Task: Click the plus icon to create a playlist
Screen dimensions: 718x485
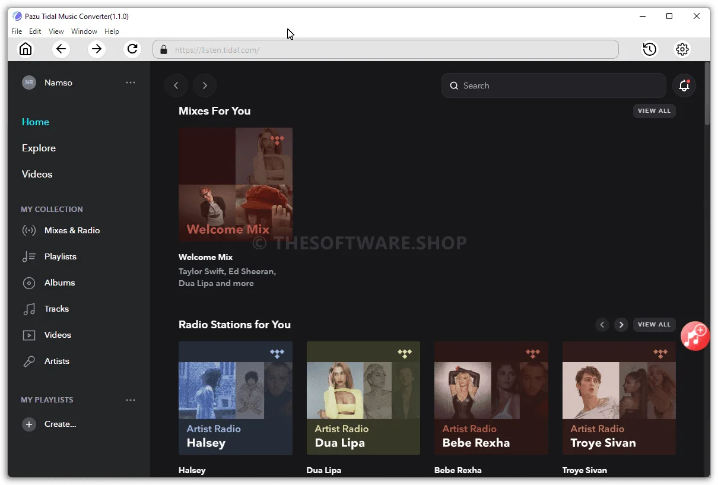Action: pos(28,424)
